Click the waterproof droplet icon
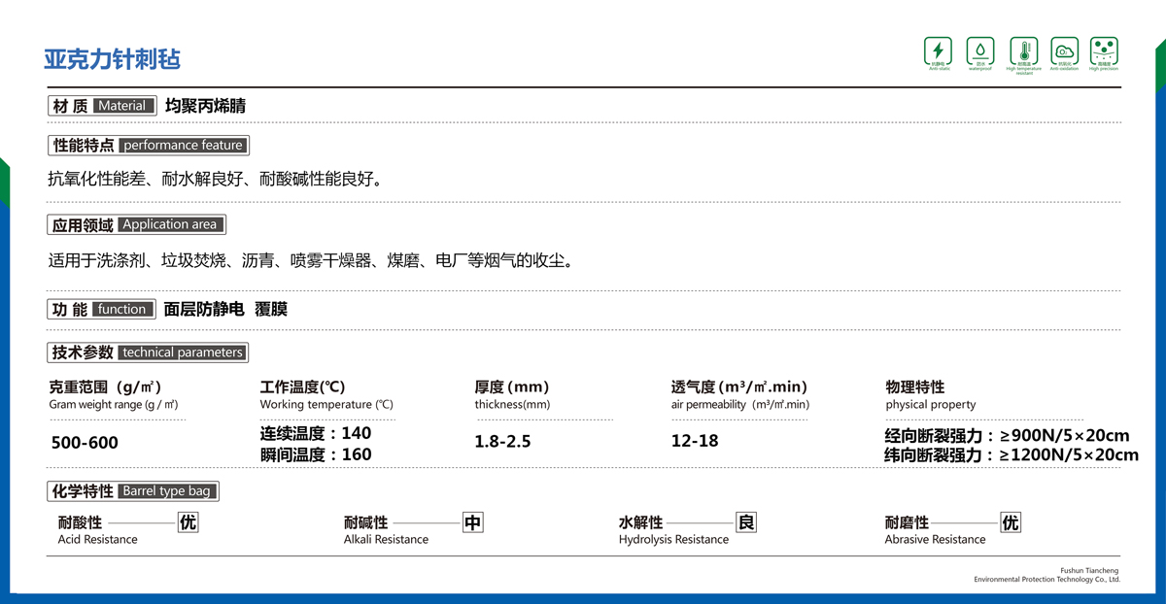This screenshot has width=1166, height=604. coord(979,50)
